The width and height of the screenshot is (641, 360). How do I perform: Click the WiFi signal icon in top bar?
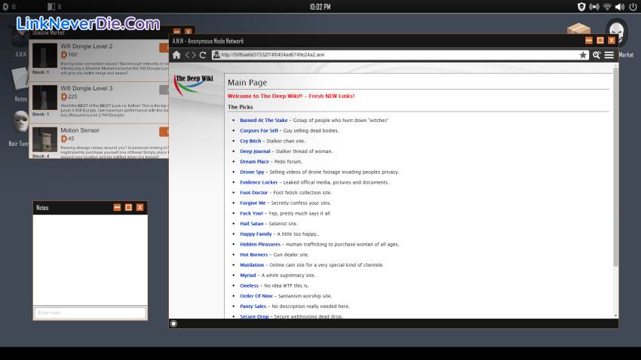(607, 7)
